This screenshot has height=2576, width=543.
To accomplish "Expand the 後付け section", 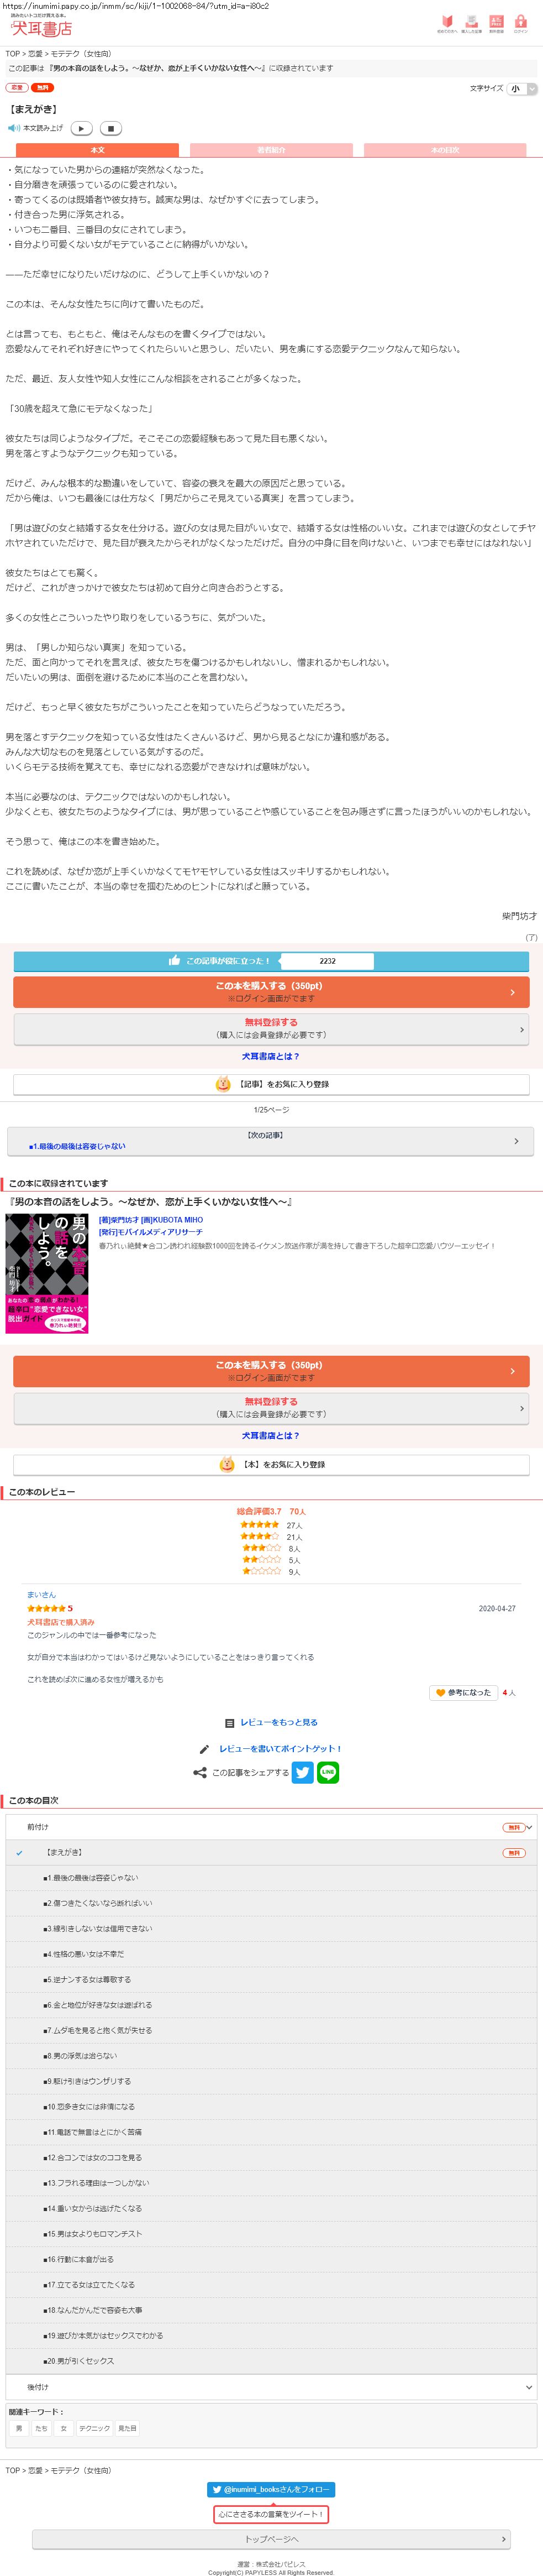I will coord(271,2387).
